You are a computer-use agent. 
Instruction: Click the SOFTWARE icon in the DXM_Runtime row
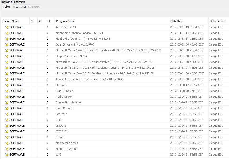[7, 91]
